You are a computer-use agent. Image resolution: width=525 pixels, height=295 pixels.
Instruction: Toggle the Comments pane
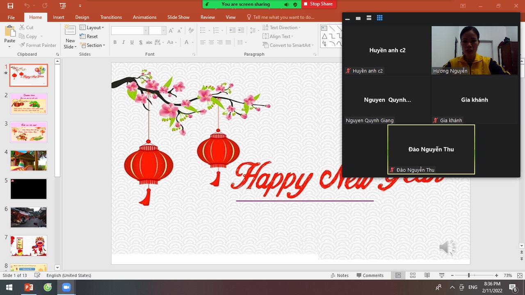(x=370, y=275)
